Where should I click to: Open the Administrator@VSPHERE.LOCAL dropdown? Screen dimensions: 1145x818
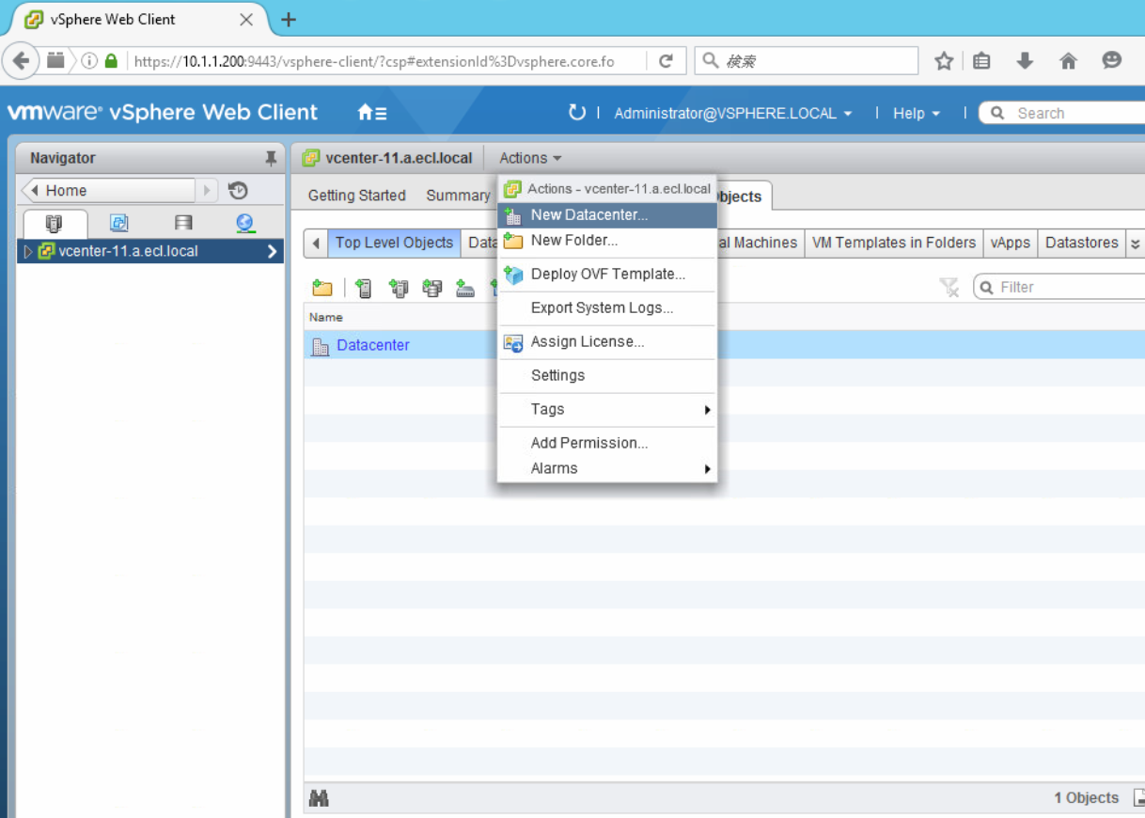tap(732, 113)
